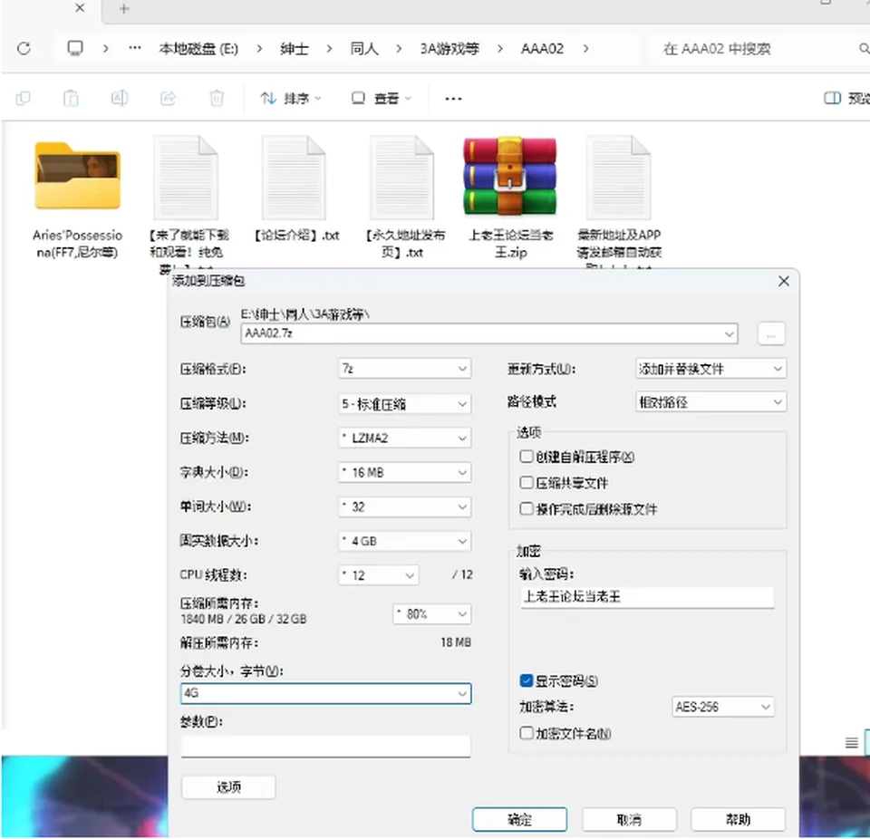Image resolution: width=870 pixels, height=839 pixels.
Task: Click the 帮助 button
Action: [x=738, y=820]
